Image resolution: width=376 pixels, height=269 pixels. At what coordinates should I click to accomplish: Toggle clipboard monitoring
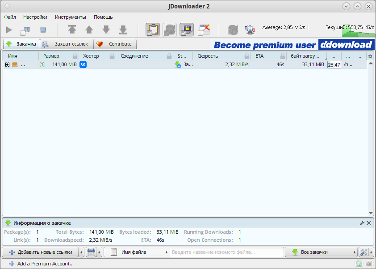[x=153, y=30]
